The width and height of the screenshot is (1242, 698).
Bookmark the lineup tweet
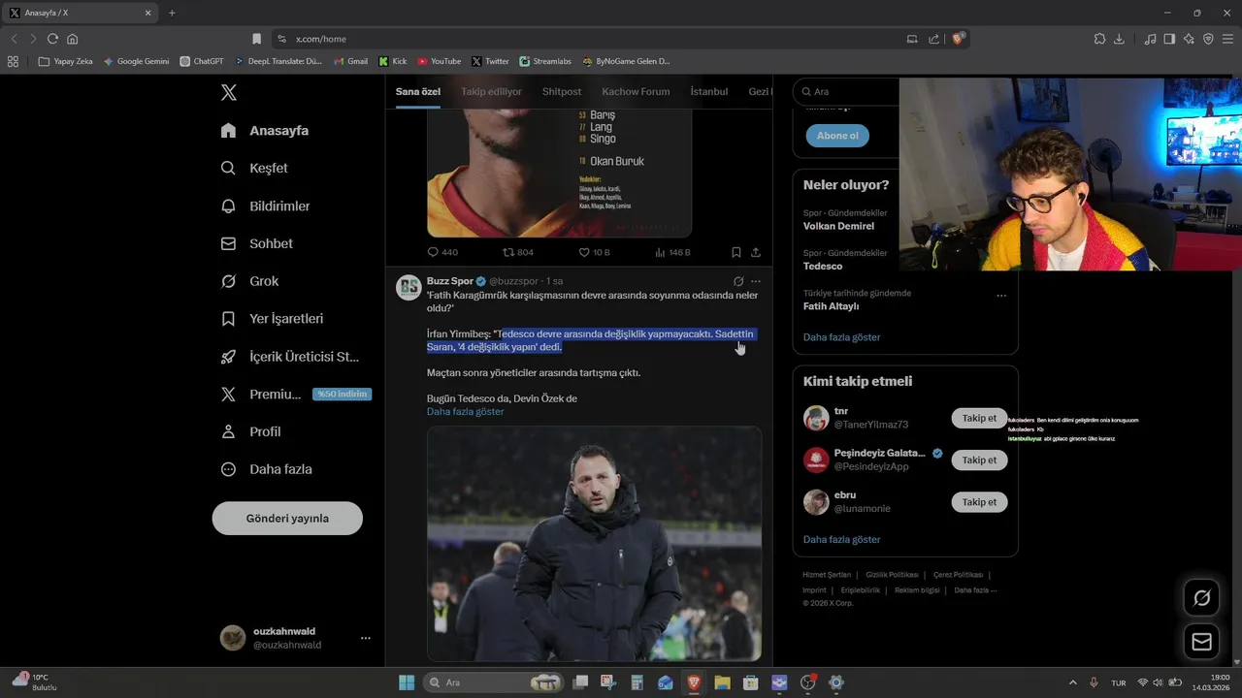pyautogui.click(x=736, y=252)
